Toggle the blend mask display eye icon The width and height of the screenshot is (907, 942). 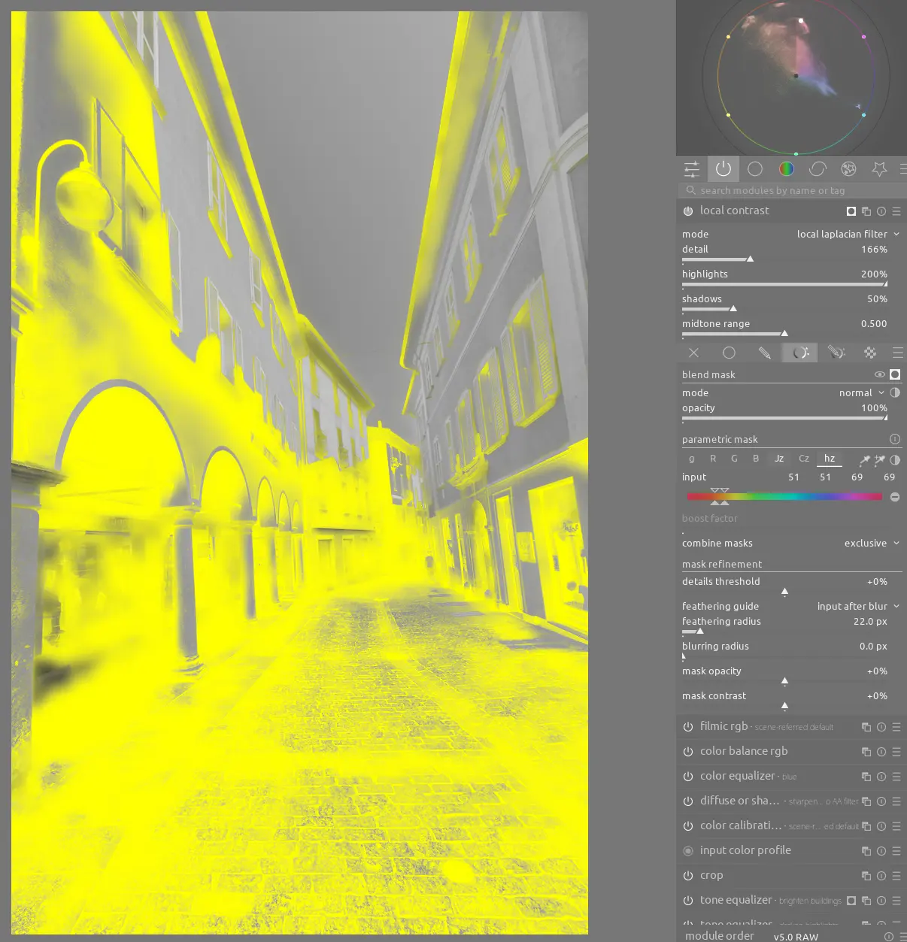click(878, 374)
